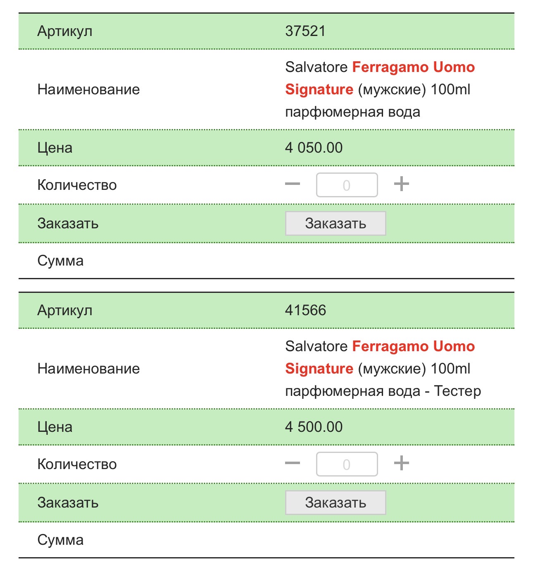Click Заказать button for the 4 050.00 item
Viewport: 533px width, 570px height.
[x=336, y=223]
